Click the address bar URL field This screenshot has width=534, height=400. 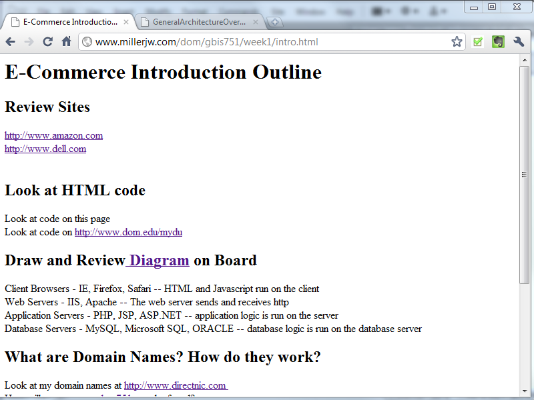tap(267, 42)
